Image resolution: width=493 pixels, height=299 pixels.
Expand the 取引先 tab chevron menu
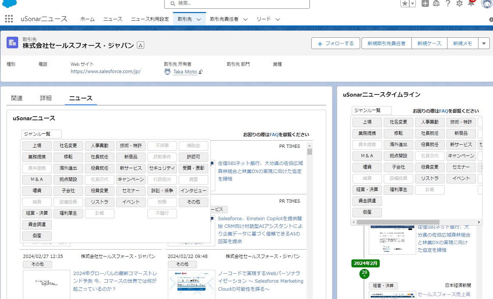(x=198, y=19)
